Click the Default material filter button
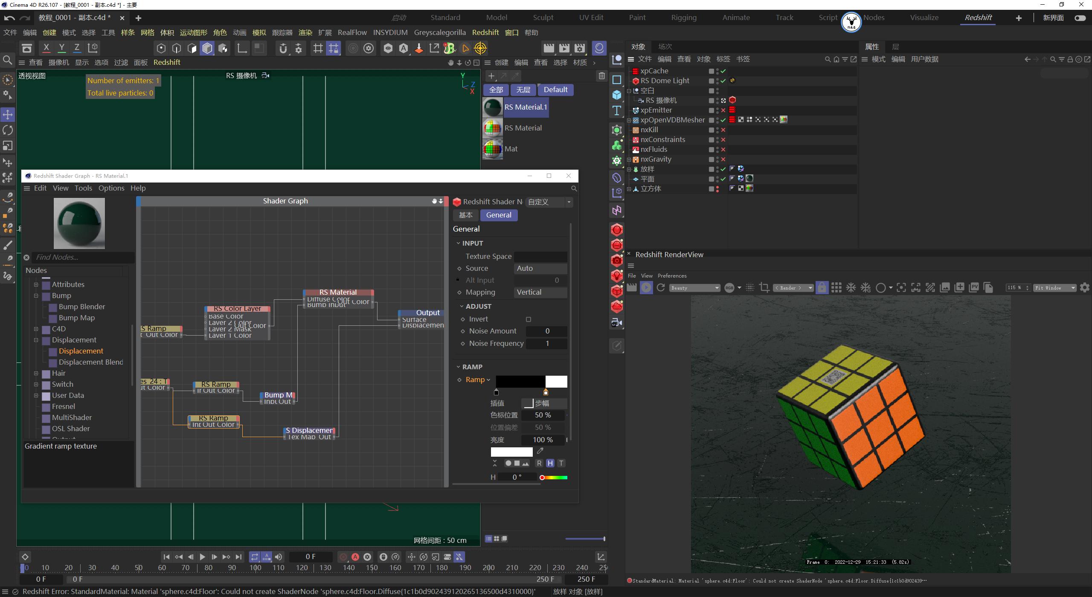1092x597 pixels. 555,90
